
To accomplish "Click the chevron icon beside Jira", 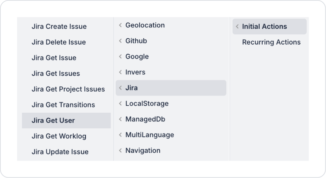I will (x=120, y=88).
